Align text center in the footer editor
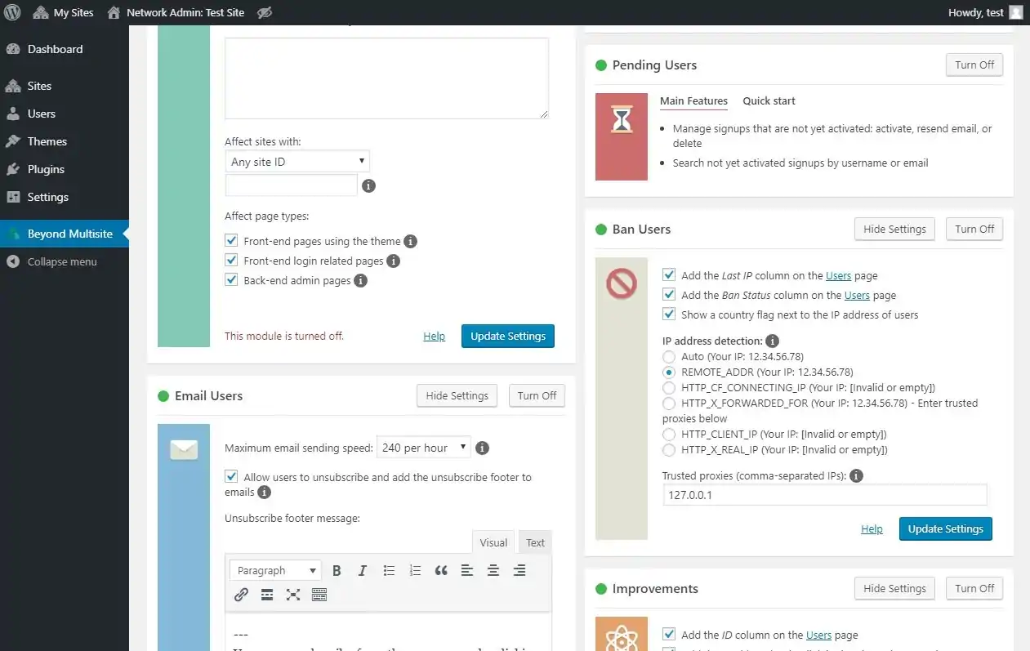The width and height of the screenshot is (1030, 651). (x=493, y=570)
